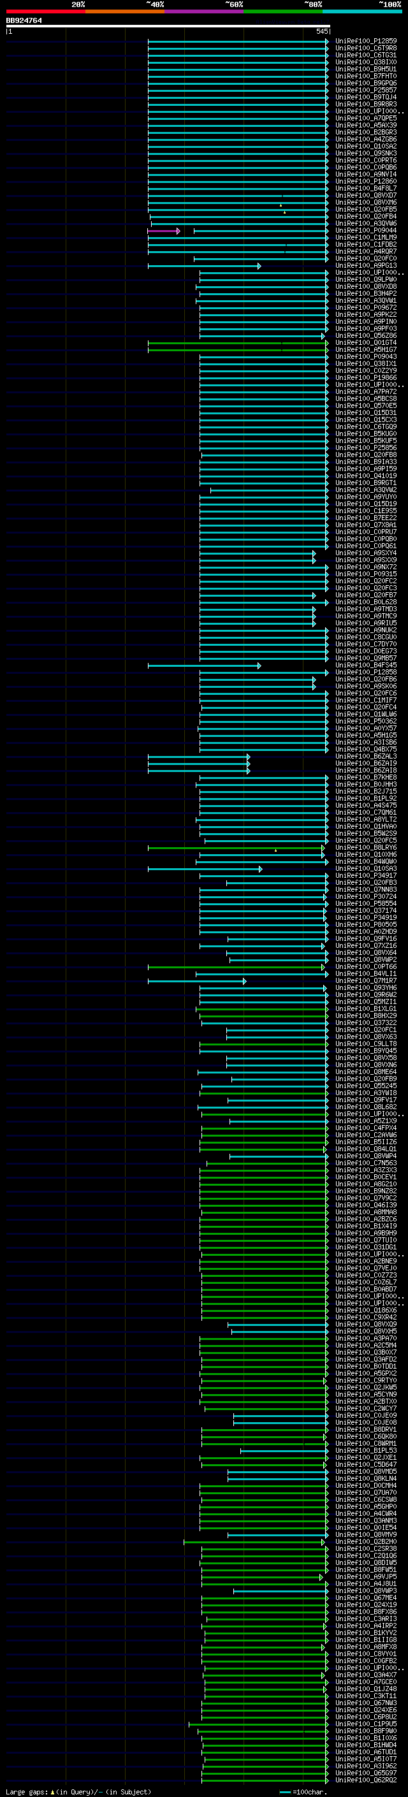408x1797 pixels.
Task: Open hit UniRef100_P12859
Action: [366, 41]
